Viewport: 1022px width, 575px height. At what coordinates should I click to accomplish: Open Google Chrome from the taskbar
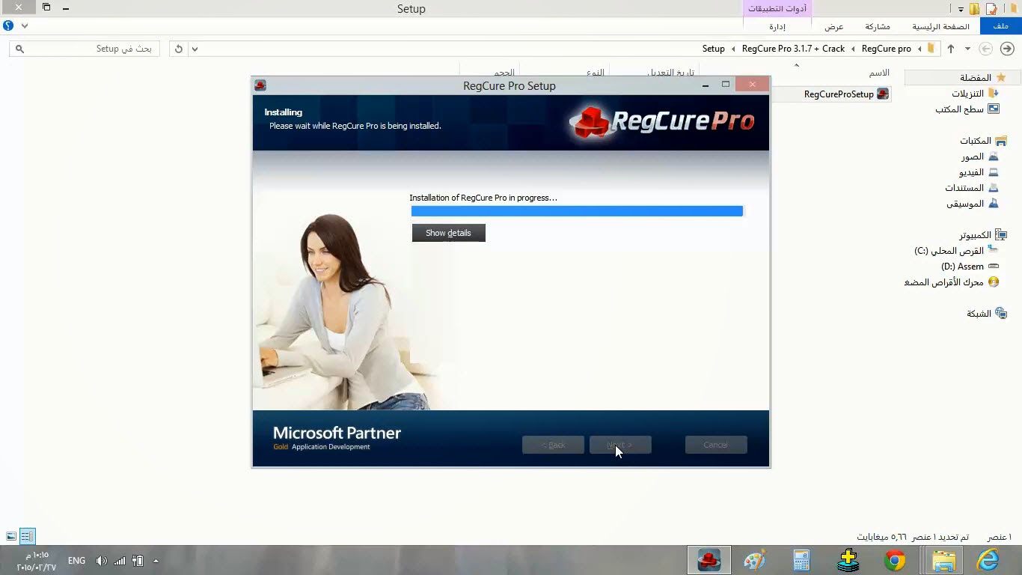tap(895, 560)
